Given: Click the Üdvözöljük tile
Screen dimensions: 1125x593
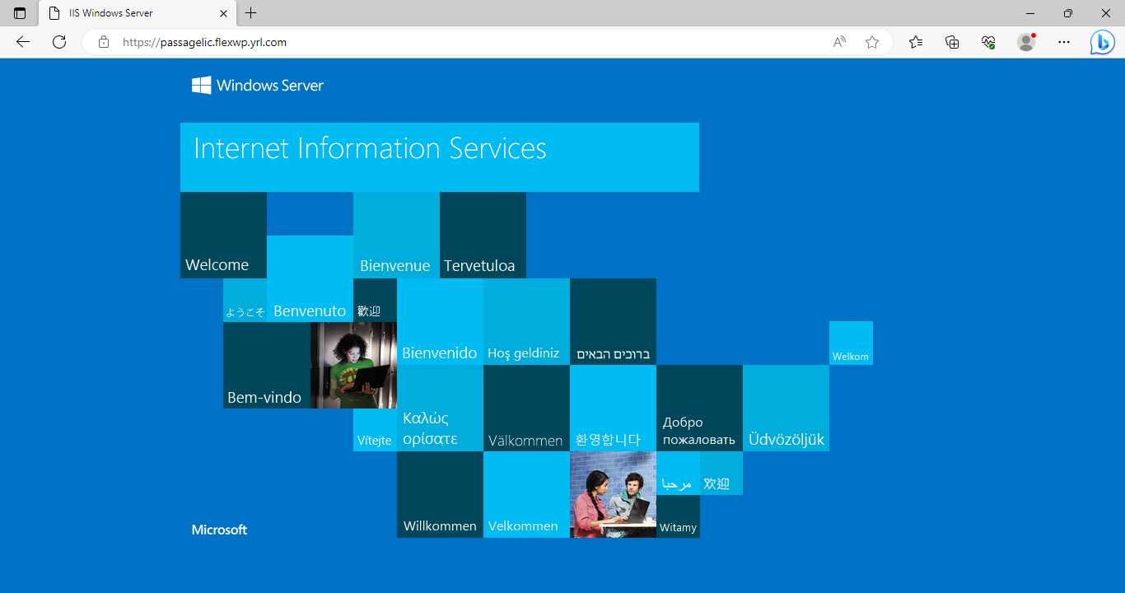Looking at the screenshot, I should point(786,408).
